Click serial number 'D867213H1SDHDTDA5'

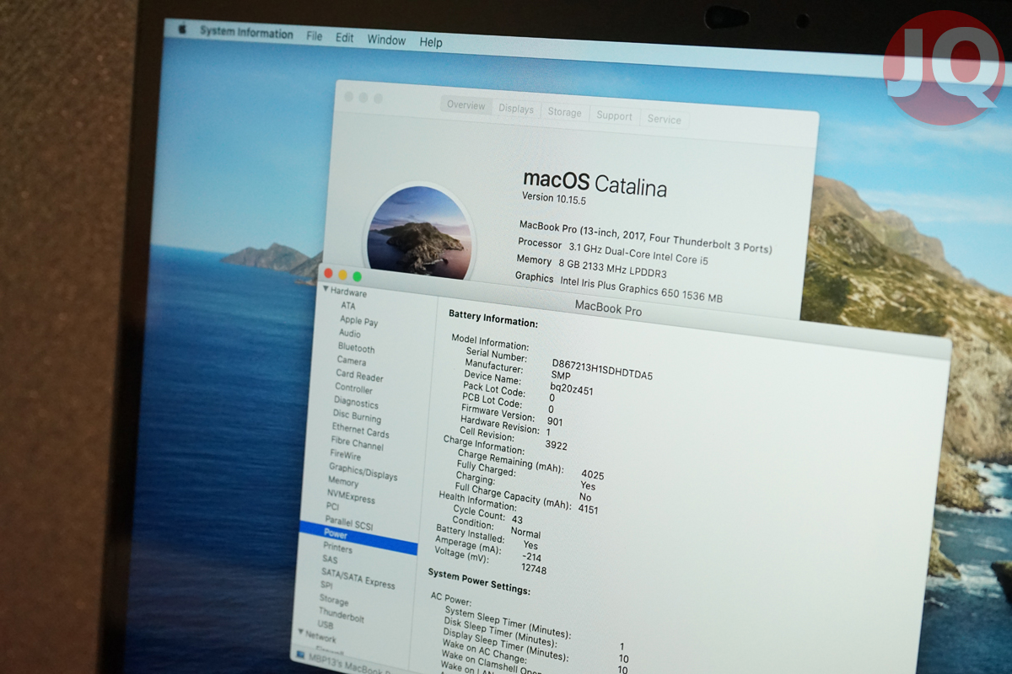coord(602,369)
